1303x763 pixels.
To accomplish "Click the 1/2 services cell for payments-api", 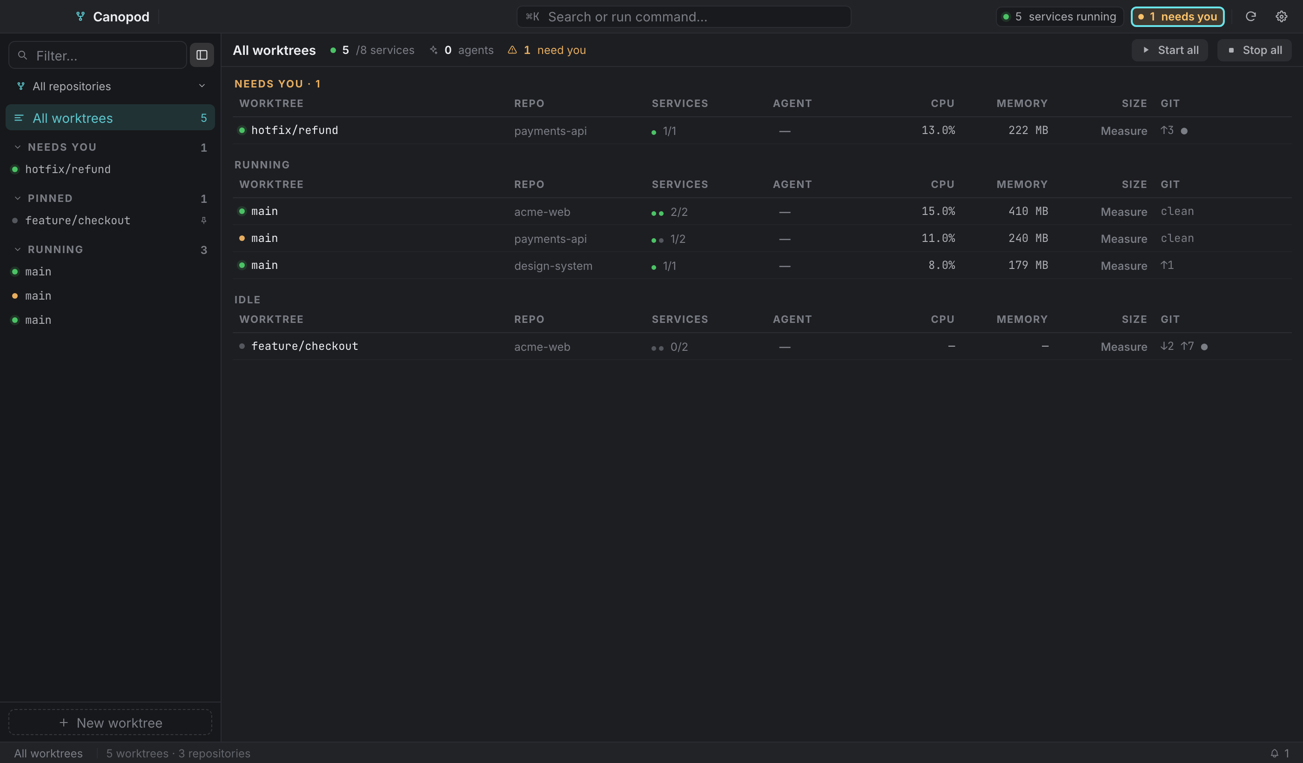I will click(668, 239).
